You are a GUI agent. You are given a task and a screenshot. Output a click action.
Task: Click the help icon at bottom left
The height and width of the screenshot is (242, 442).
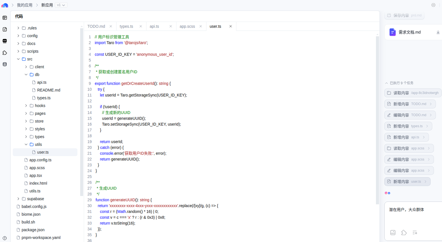(x=5, y=238)
